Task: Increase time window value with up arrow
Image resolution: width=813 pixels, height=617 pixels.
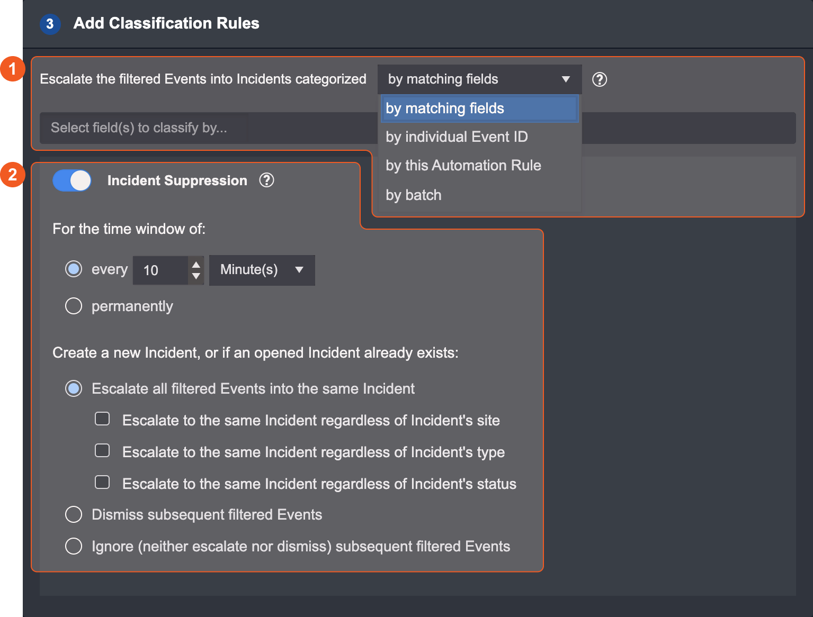Action: 196,265
